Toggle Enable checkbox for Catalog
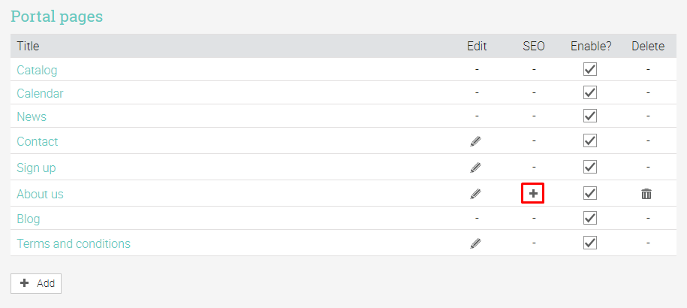The image size is (687, 308). [590, 69]
